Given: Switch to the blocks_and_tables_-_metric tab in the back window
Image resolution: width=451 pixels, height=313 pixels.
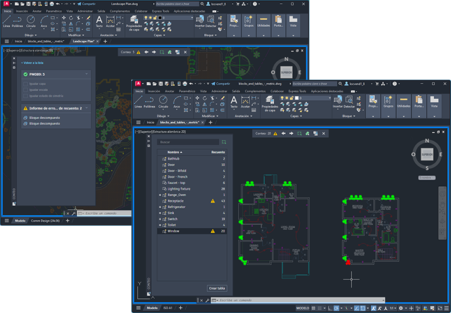Looking at the screenshot, I should point(46,41).
